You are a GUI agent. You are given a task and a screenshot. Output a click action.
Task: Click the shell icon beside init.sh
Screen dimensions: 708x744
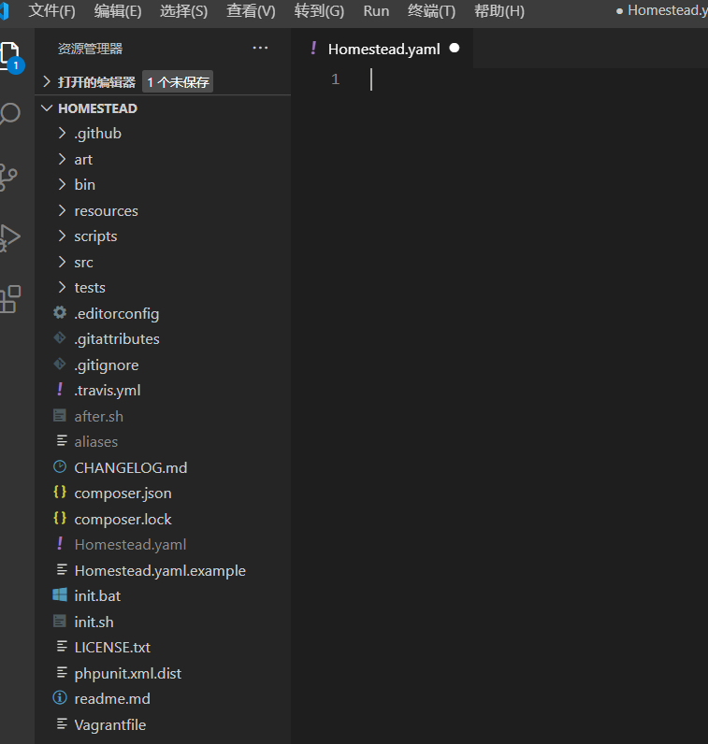[x=60, y=622]
